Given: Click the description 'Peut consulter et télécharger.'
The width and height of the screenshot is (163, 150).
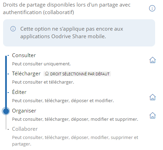Looking at the screenshot, I should pyautogui.click(x=43, y=82).
